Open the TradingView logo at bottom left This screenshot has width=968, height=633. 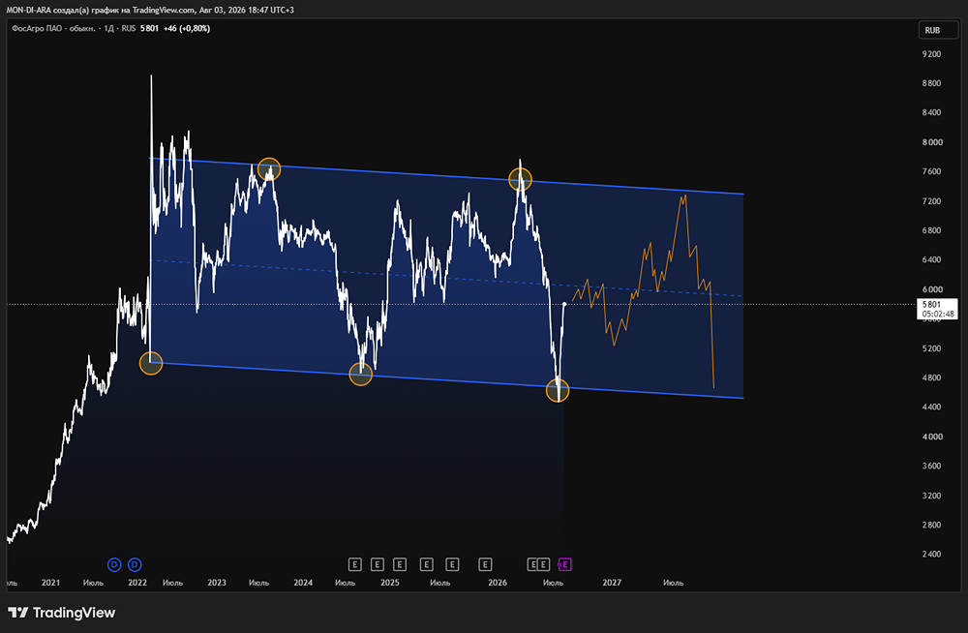[62, 613]
